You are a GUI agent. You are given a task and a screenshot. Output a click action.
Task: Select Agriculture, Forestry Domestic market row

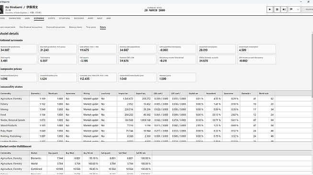(x=156, y=158)
